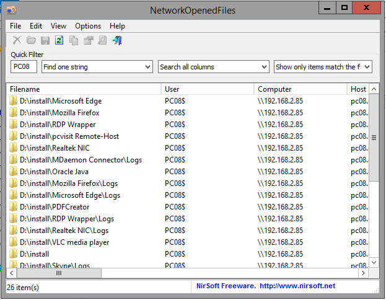Click the Exit toolbar icon
Viewport: 386px width, 300px height.
pyautogui.click(x=117, y=41)
